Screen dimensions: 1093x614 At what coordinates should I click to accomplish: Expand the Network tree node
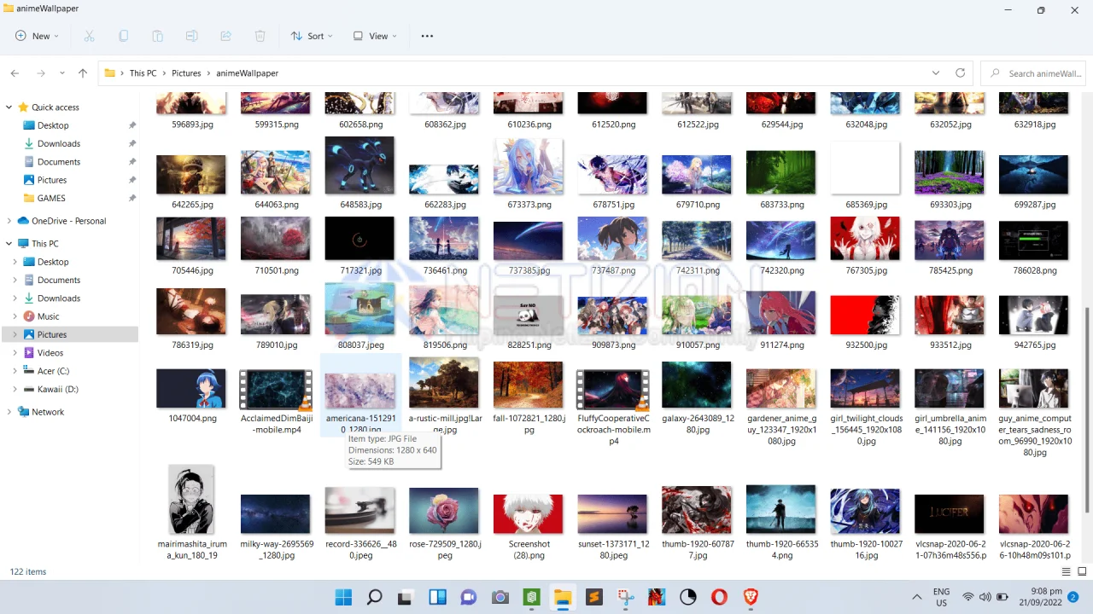pos(9,412)
